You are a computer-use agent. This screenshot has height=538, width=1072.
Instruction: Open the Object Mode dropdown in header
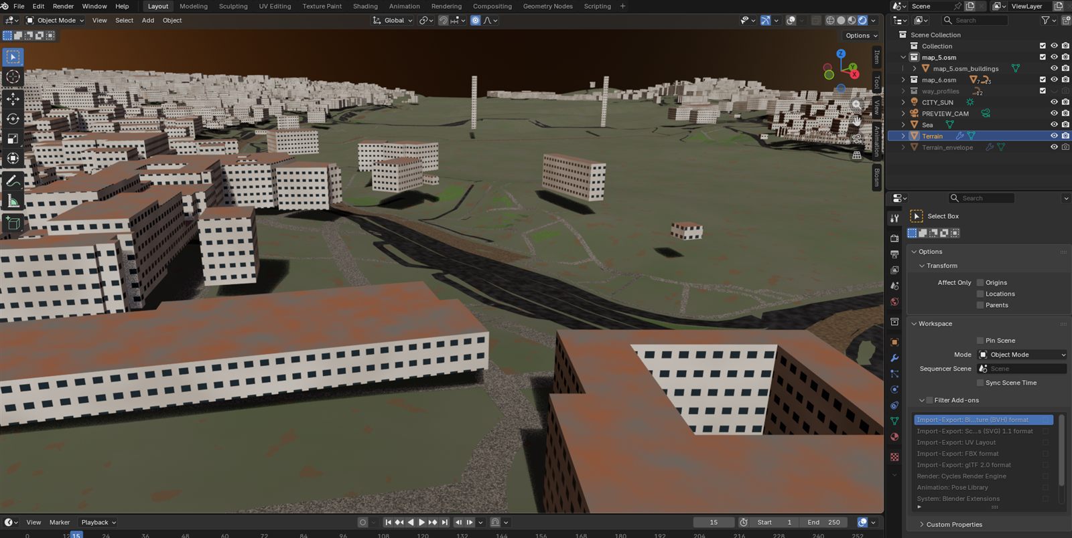pos(55,20)
